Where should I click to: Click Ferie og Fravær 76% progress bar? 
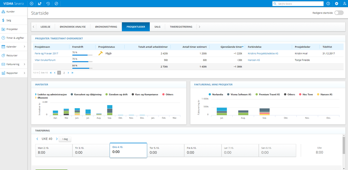coord(82,55)
